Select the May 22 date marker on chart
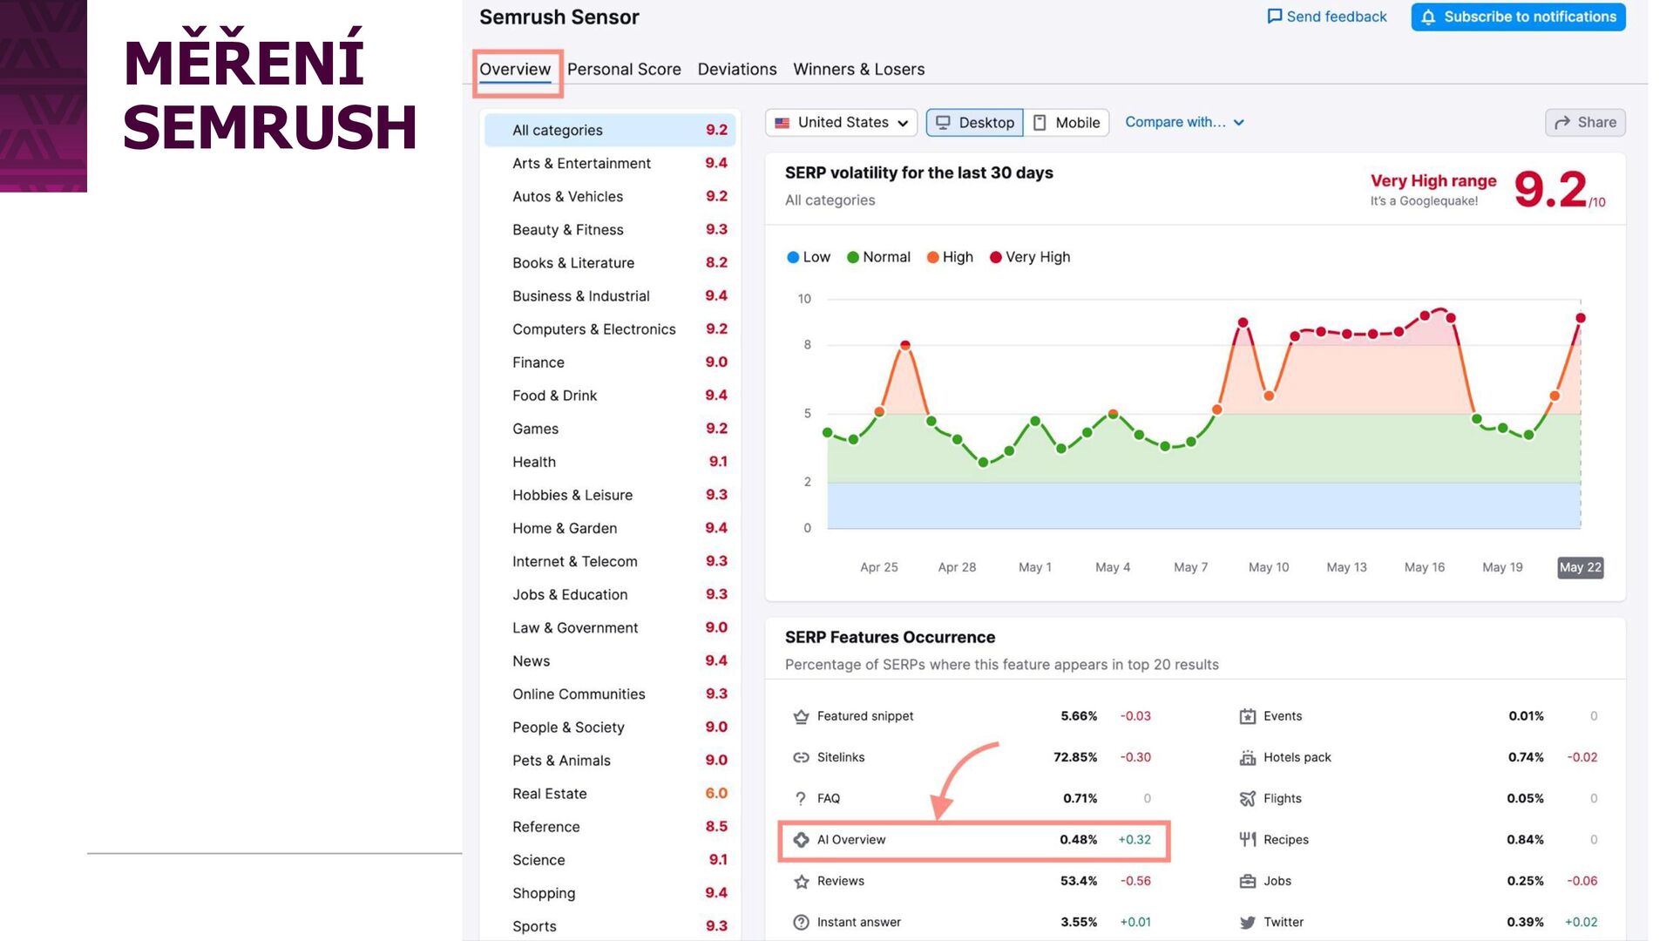This screenshot has height=941, width=1673. (x=1580, y=567)
